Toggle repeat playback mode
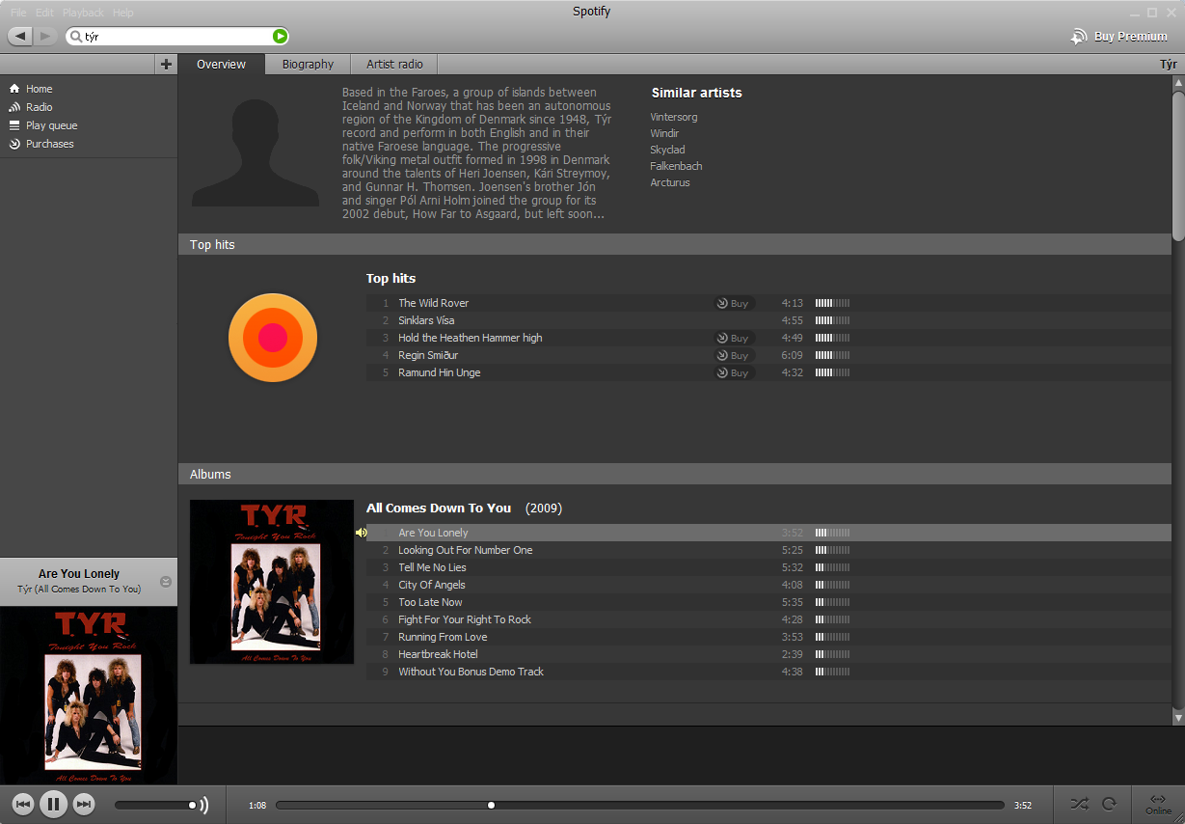The width and height of the screenshot is (1185, 824). point(1110,804)
